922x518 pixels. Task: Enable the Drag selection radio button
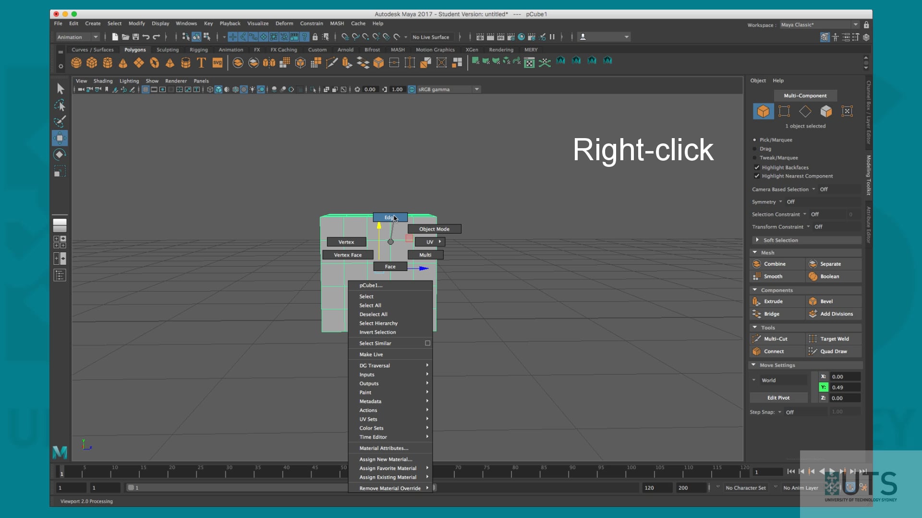coord(755,149)
